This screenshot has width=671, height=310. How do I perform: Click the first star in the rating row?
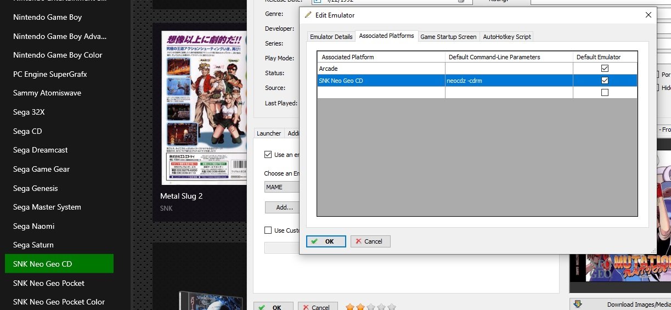pyautogui.click(x=350, y=307)
